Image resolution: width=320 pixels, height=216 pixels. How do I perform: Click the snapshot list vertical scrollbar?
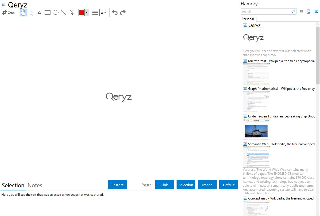(318, 55)
